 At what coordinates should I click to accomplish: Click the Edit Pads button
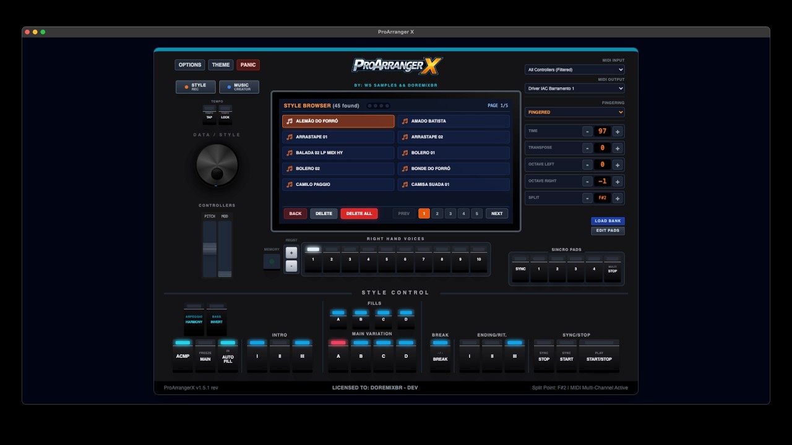[x=608, y=231]
